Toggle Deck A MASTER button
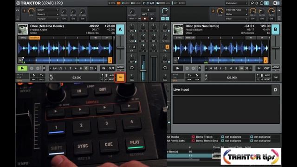297x167 pixels. [x=35, y=38]
